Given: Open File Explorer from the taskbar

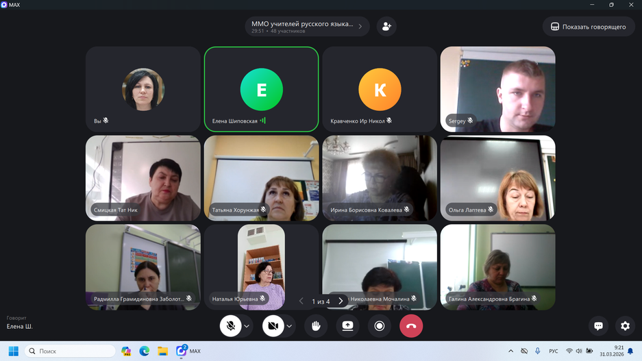Looking at the screenshot, I should 162,351.
